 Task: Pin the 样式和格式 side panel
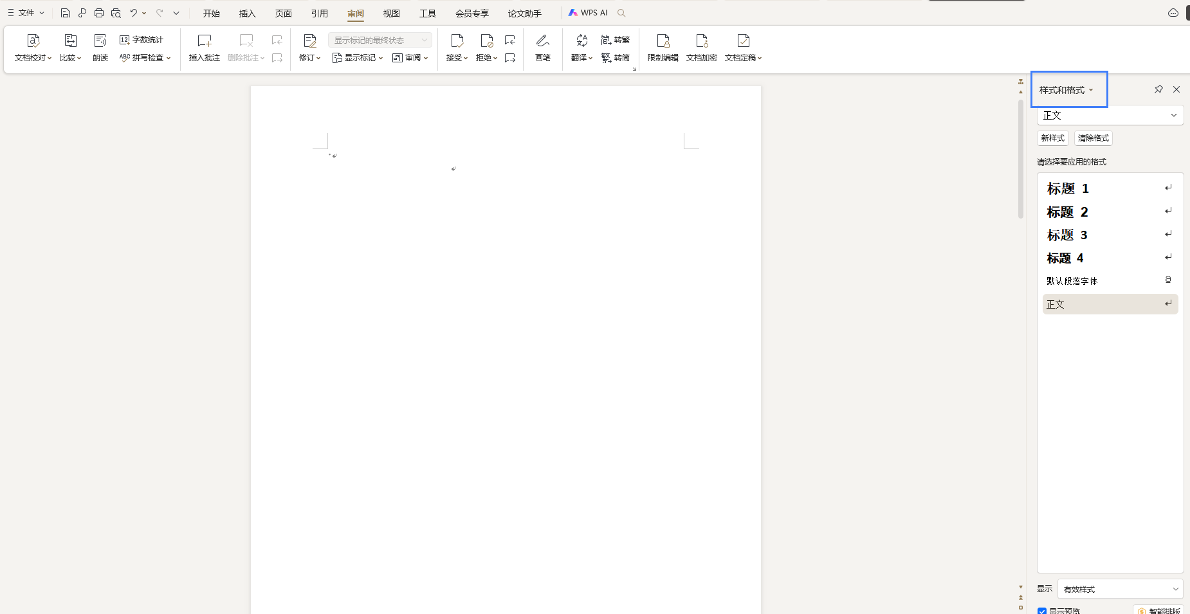(x=1158, y=89)
